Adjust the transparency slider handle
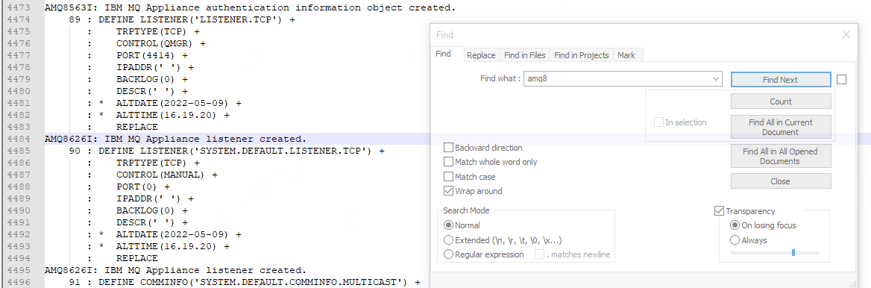 click(x=793, y=252)
